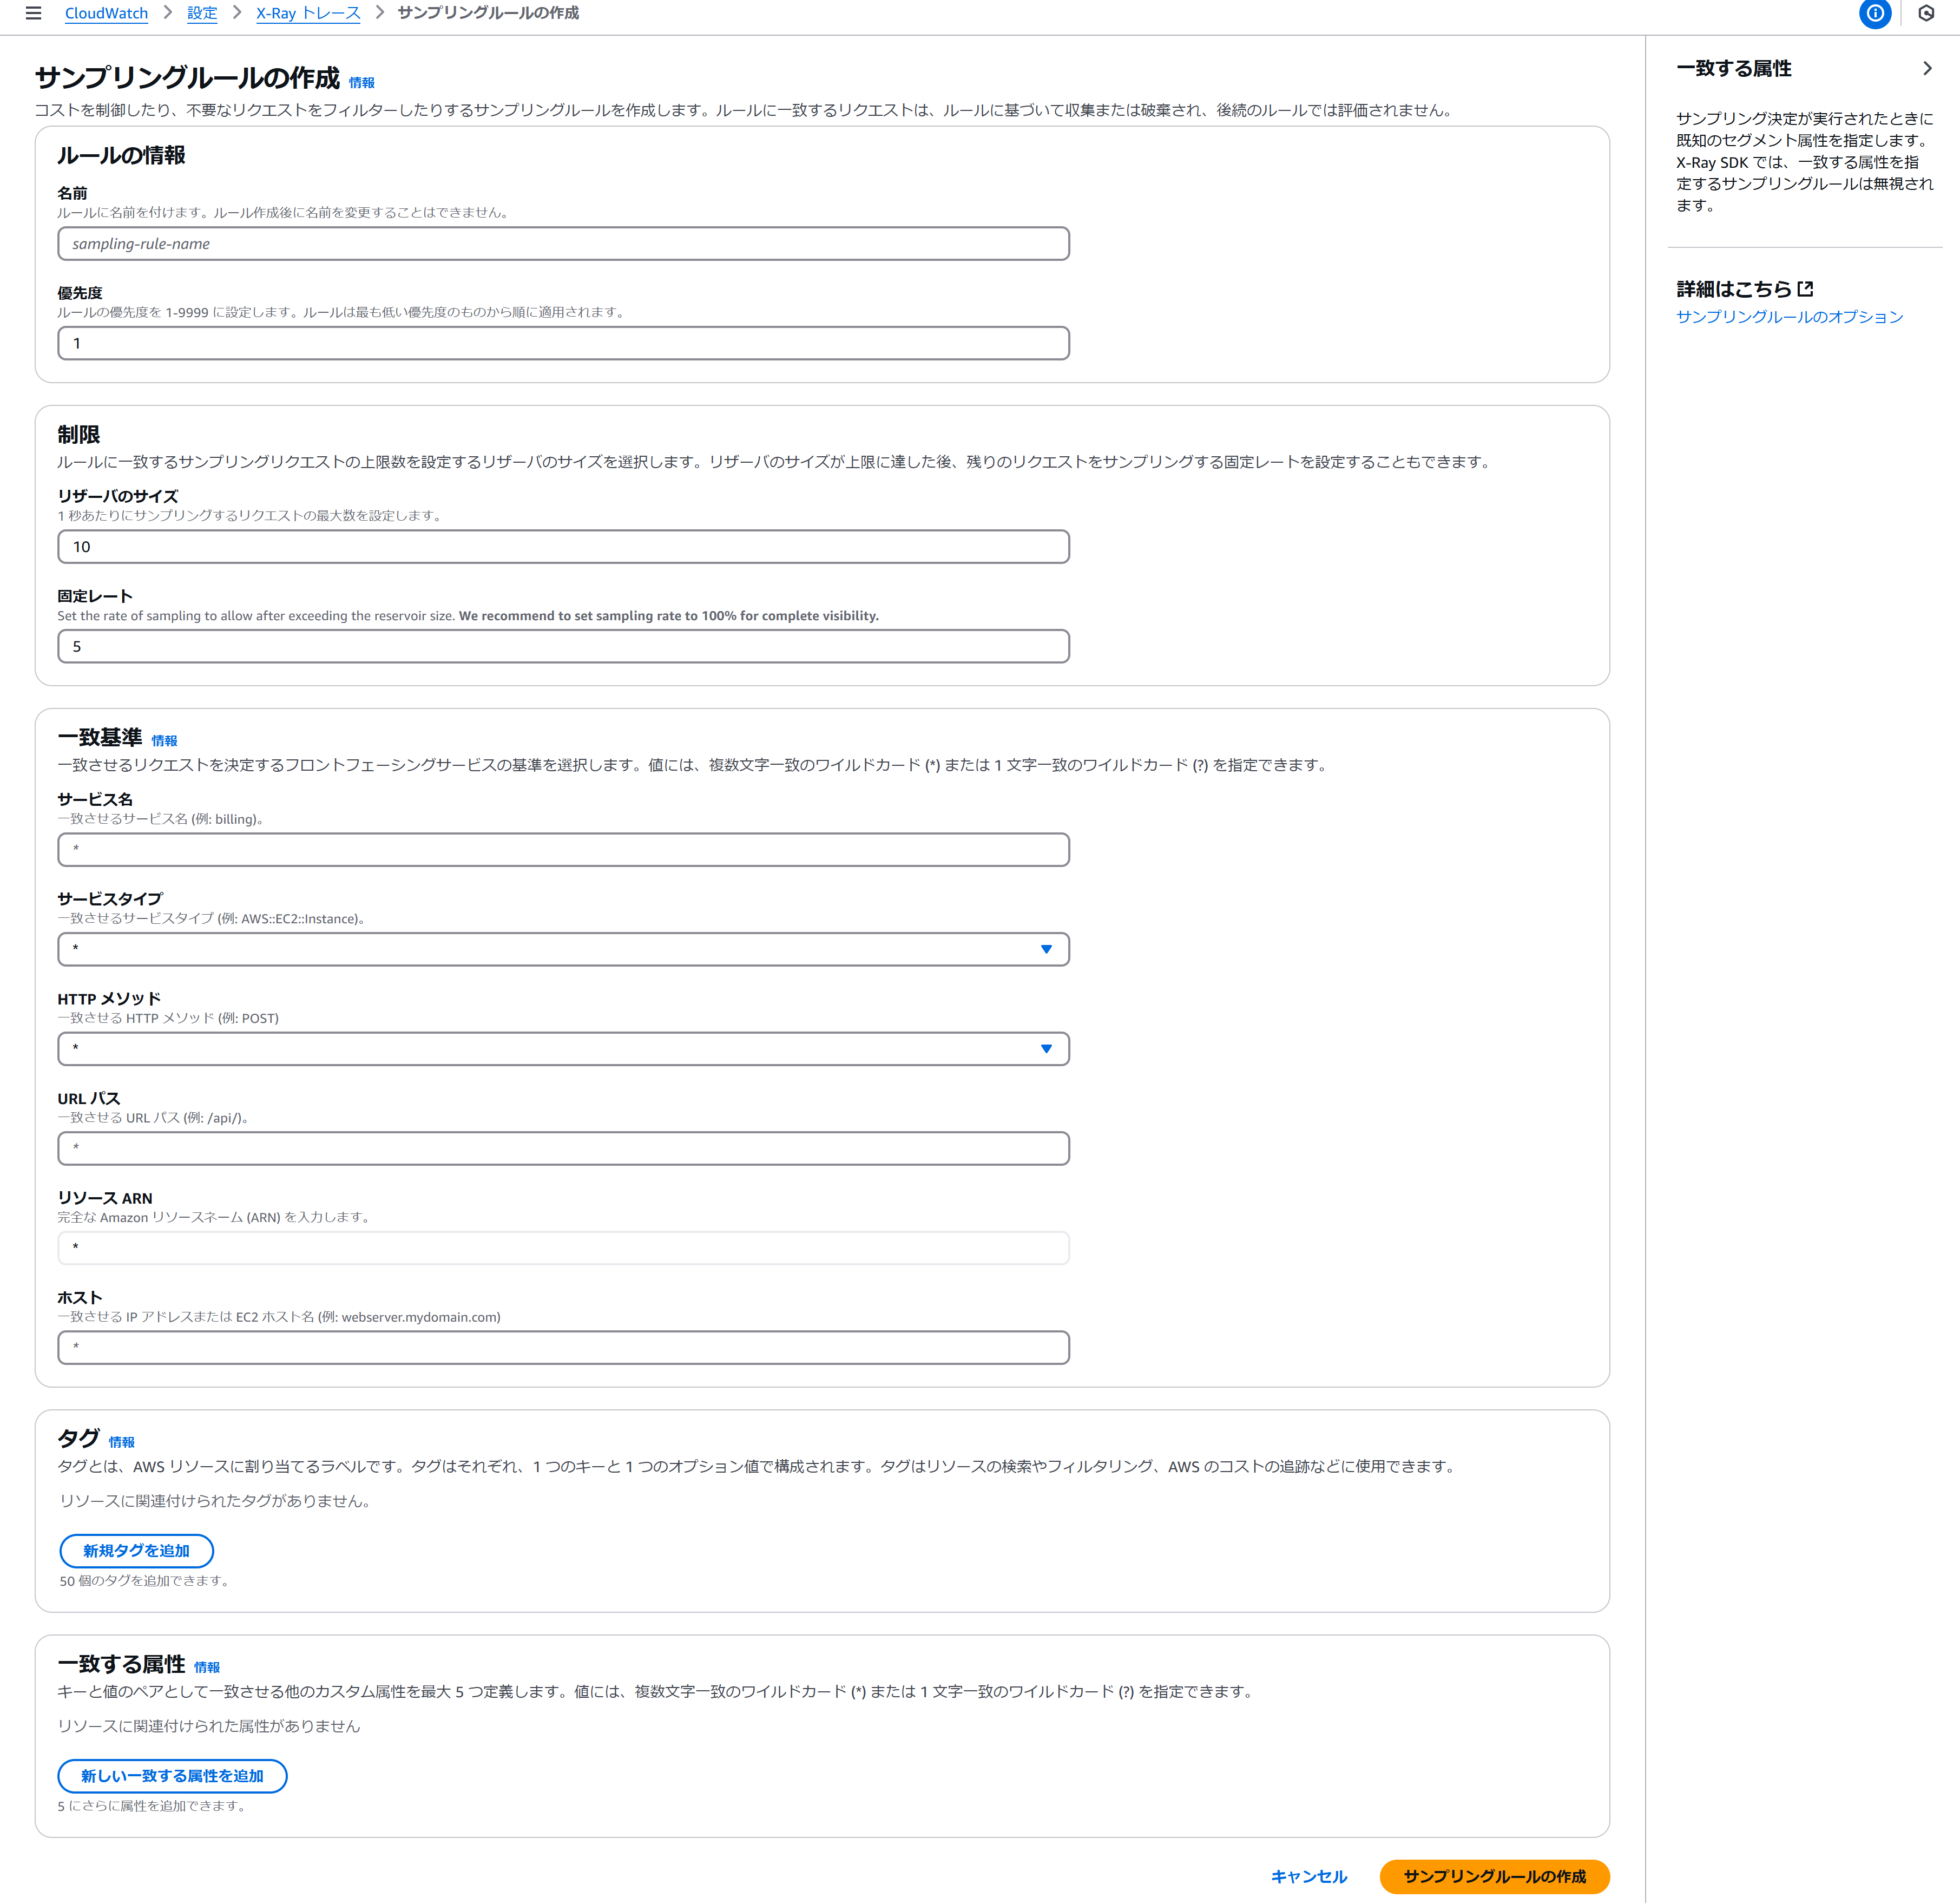Open the hamburger navigation menu
This screenshot has height=1904, width=1960.
pyautogui.click(x=33, y=14)
